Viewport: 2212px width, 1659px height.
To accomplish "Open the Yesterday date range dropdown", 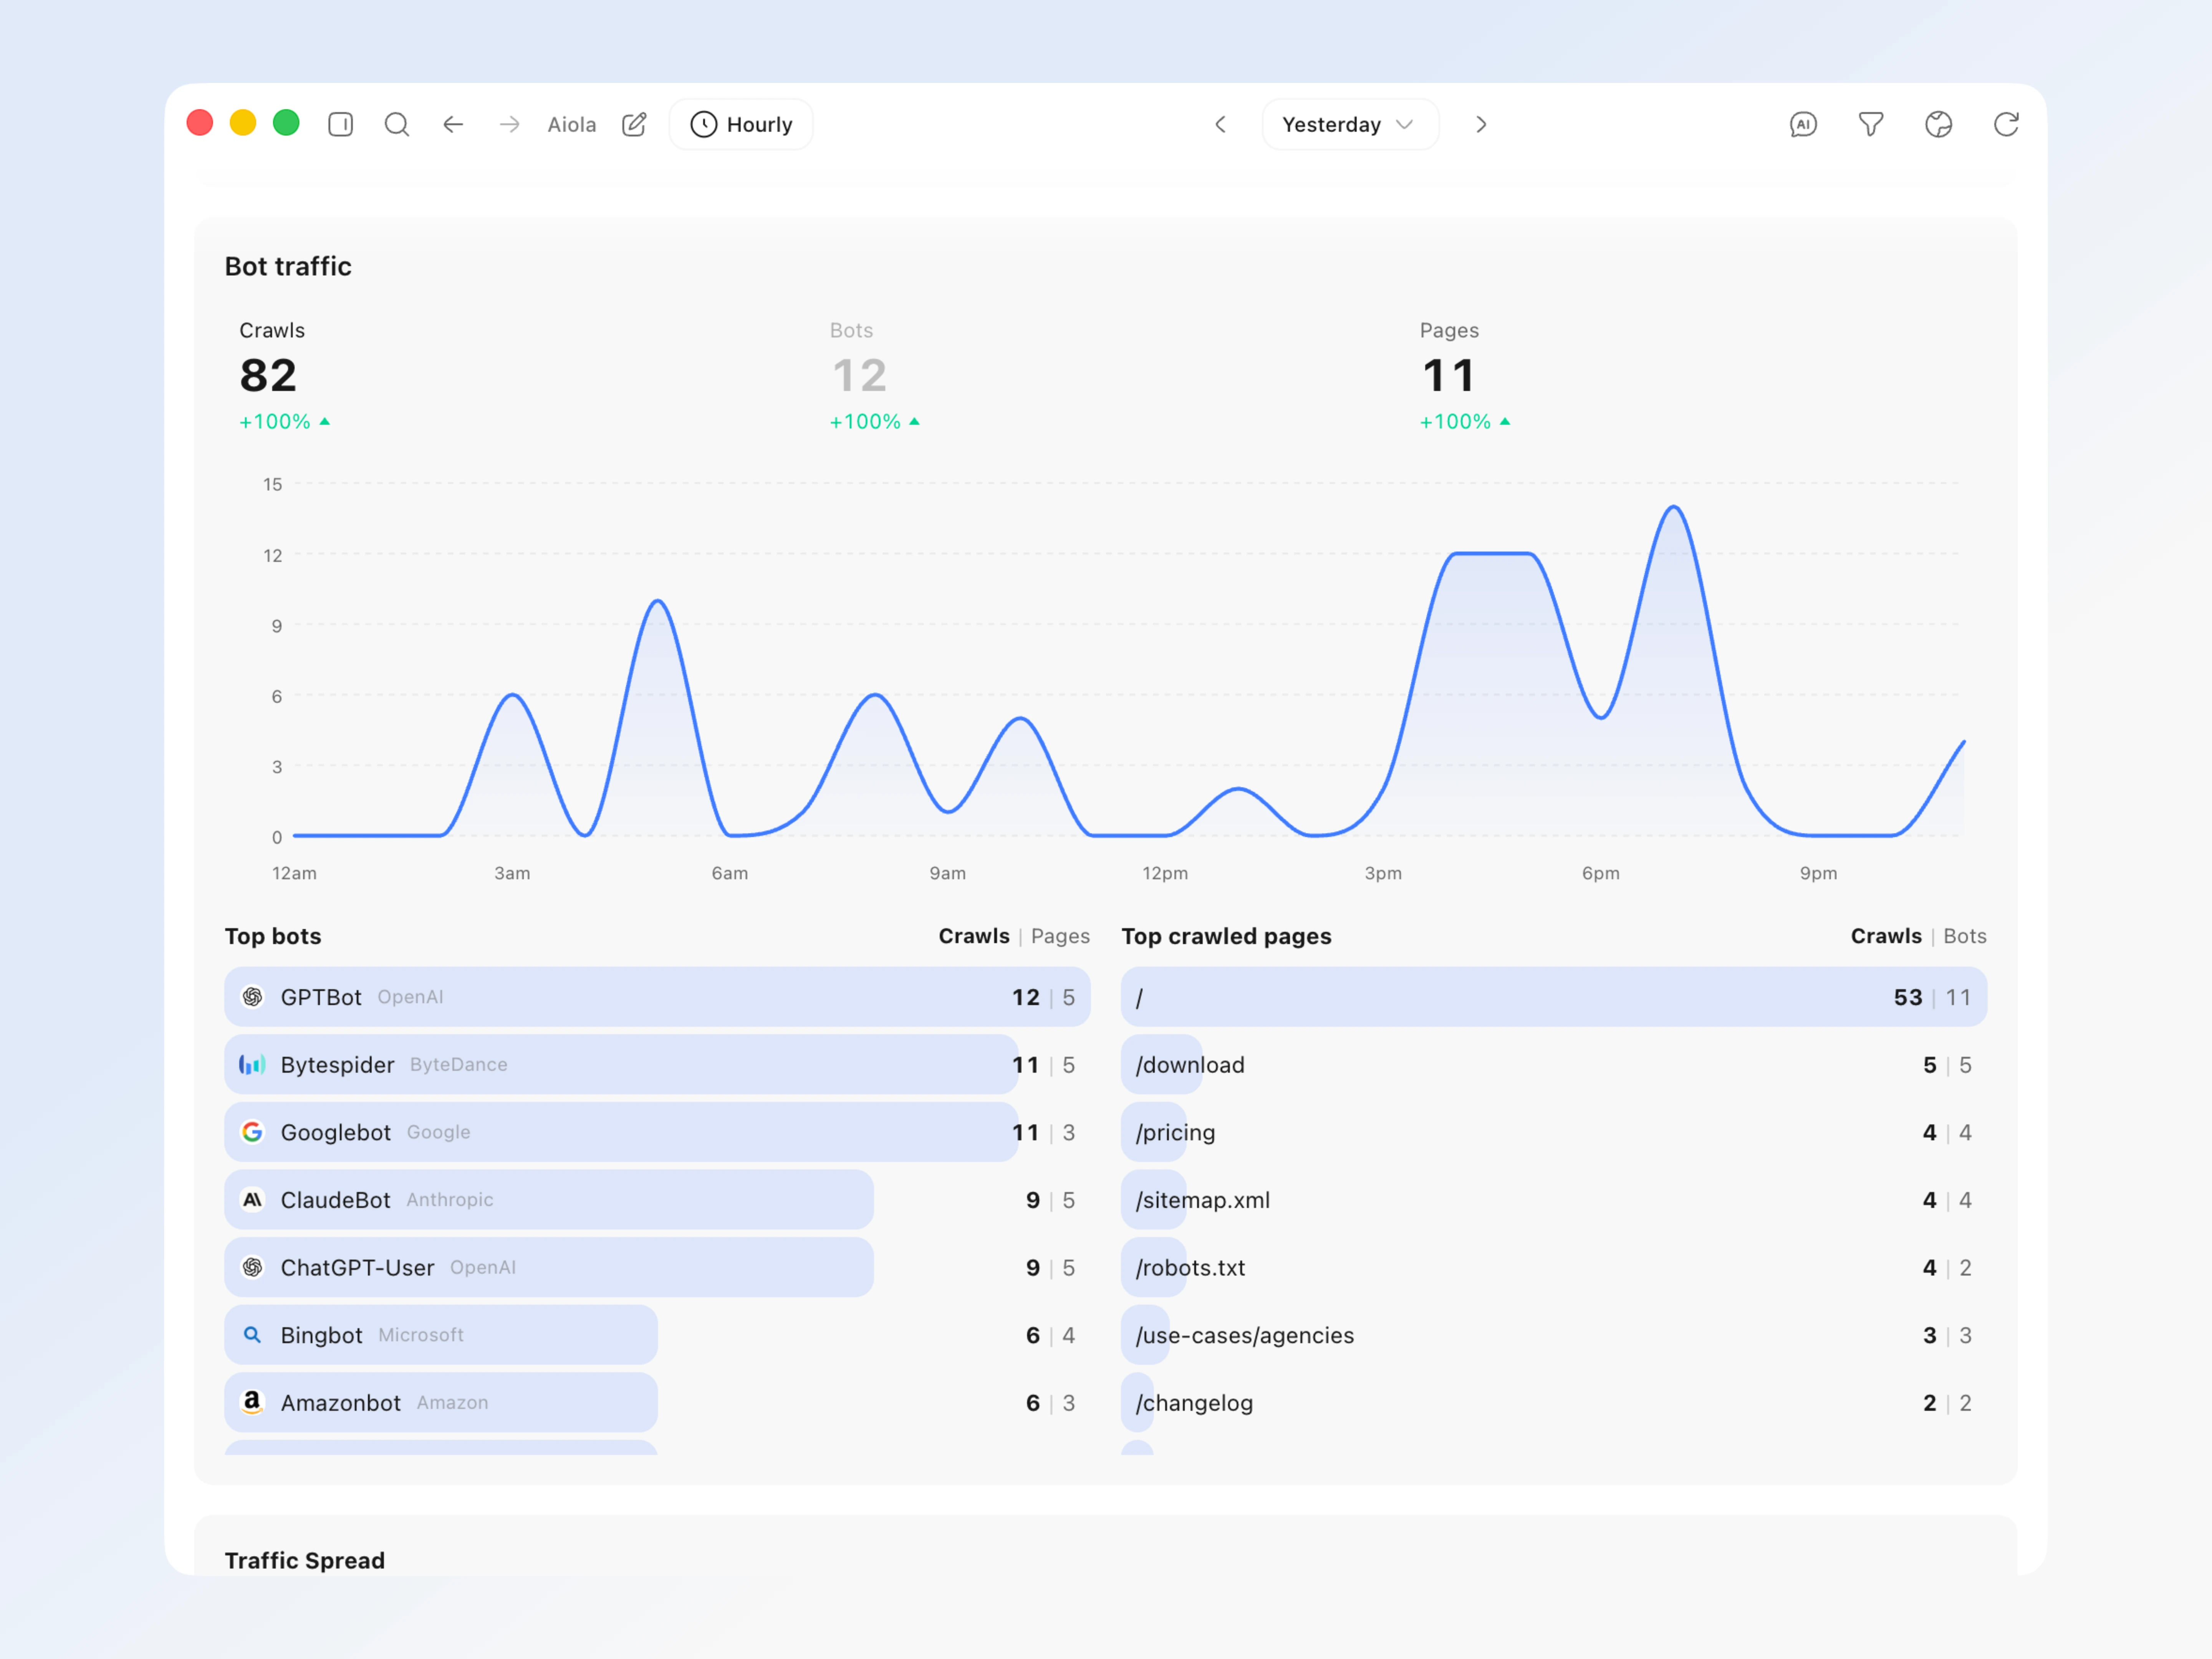I will coord(1350,124).
